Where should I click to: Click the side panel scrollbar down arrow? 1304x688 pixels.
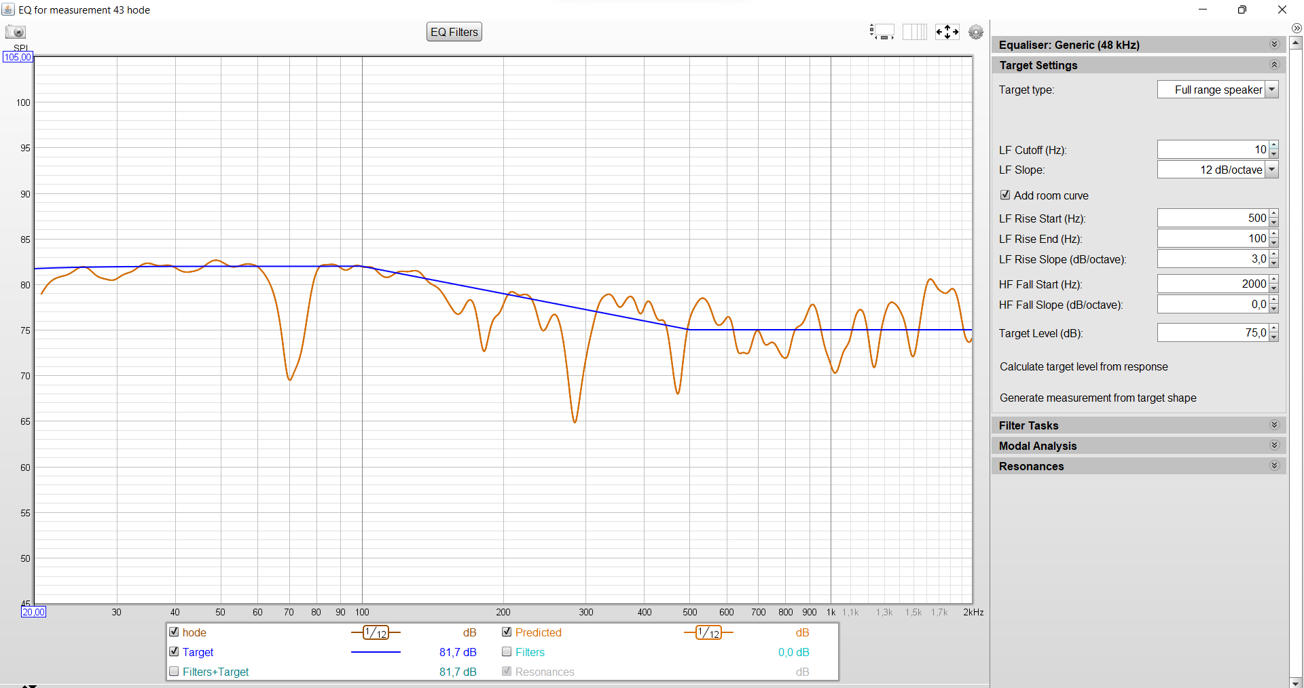pos(1297,682)
